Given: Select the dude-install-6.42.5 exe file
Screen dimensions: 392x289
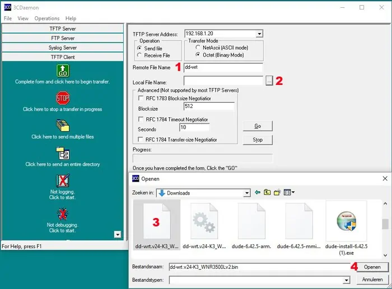Looking at the screenshot, I should pyautogui.click(x=346, y=229).
